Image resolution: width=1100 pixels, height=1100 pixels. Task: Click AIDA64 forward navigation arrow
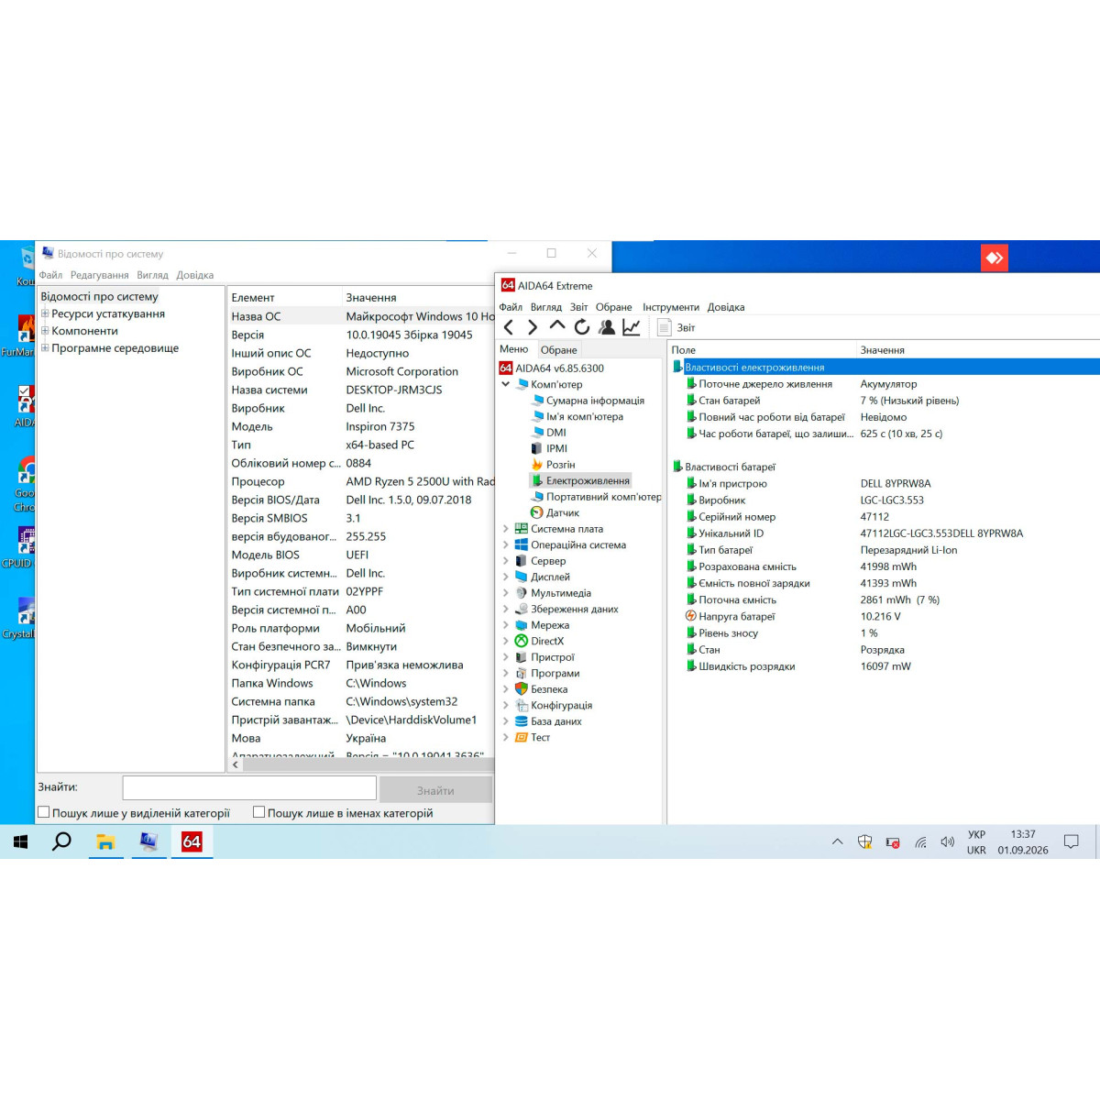tap(533, 327)
